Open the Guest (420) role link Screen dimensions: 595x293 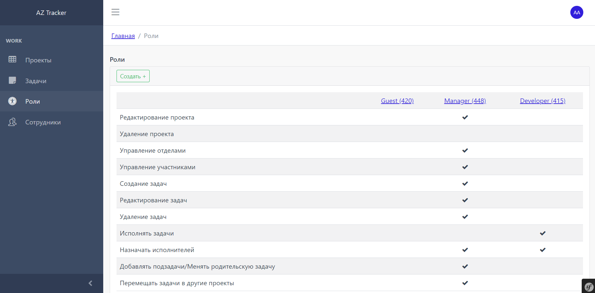(397, 101)
